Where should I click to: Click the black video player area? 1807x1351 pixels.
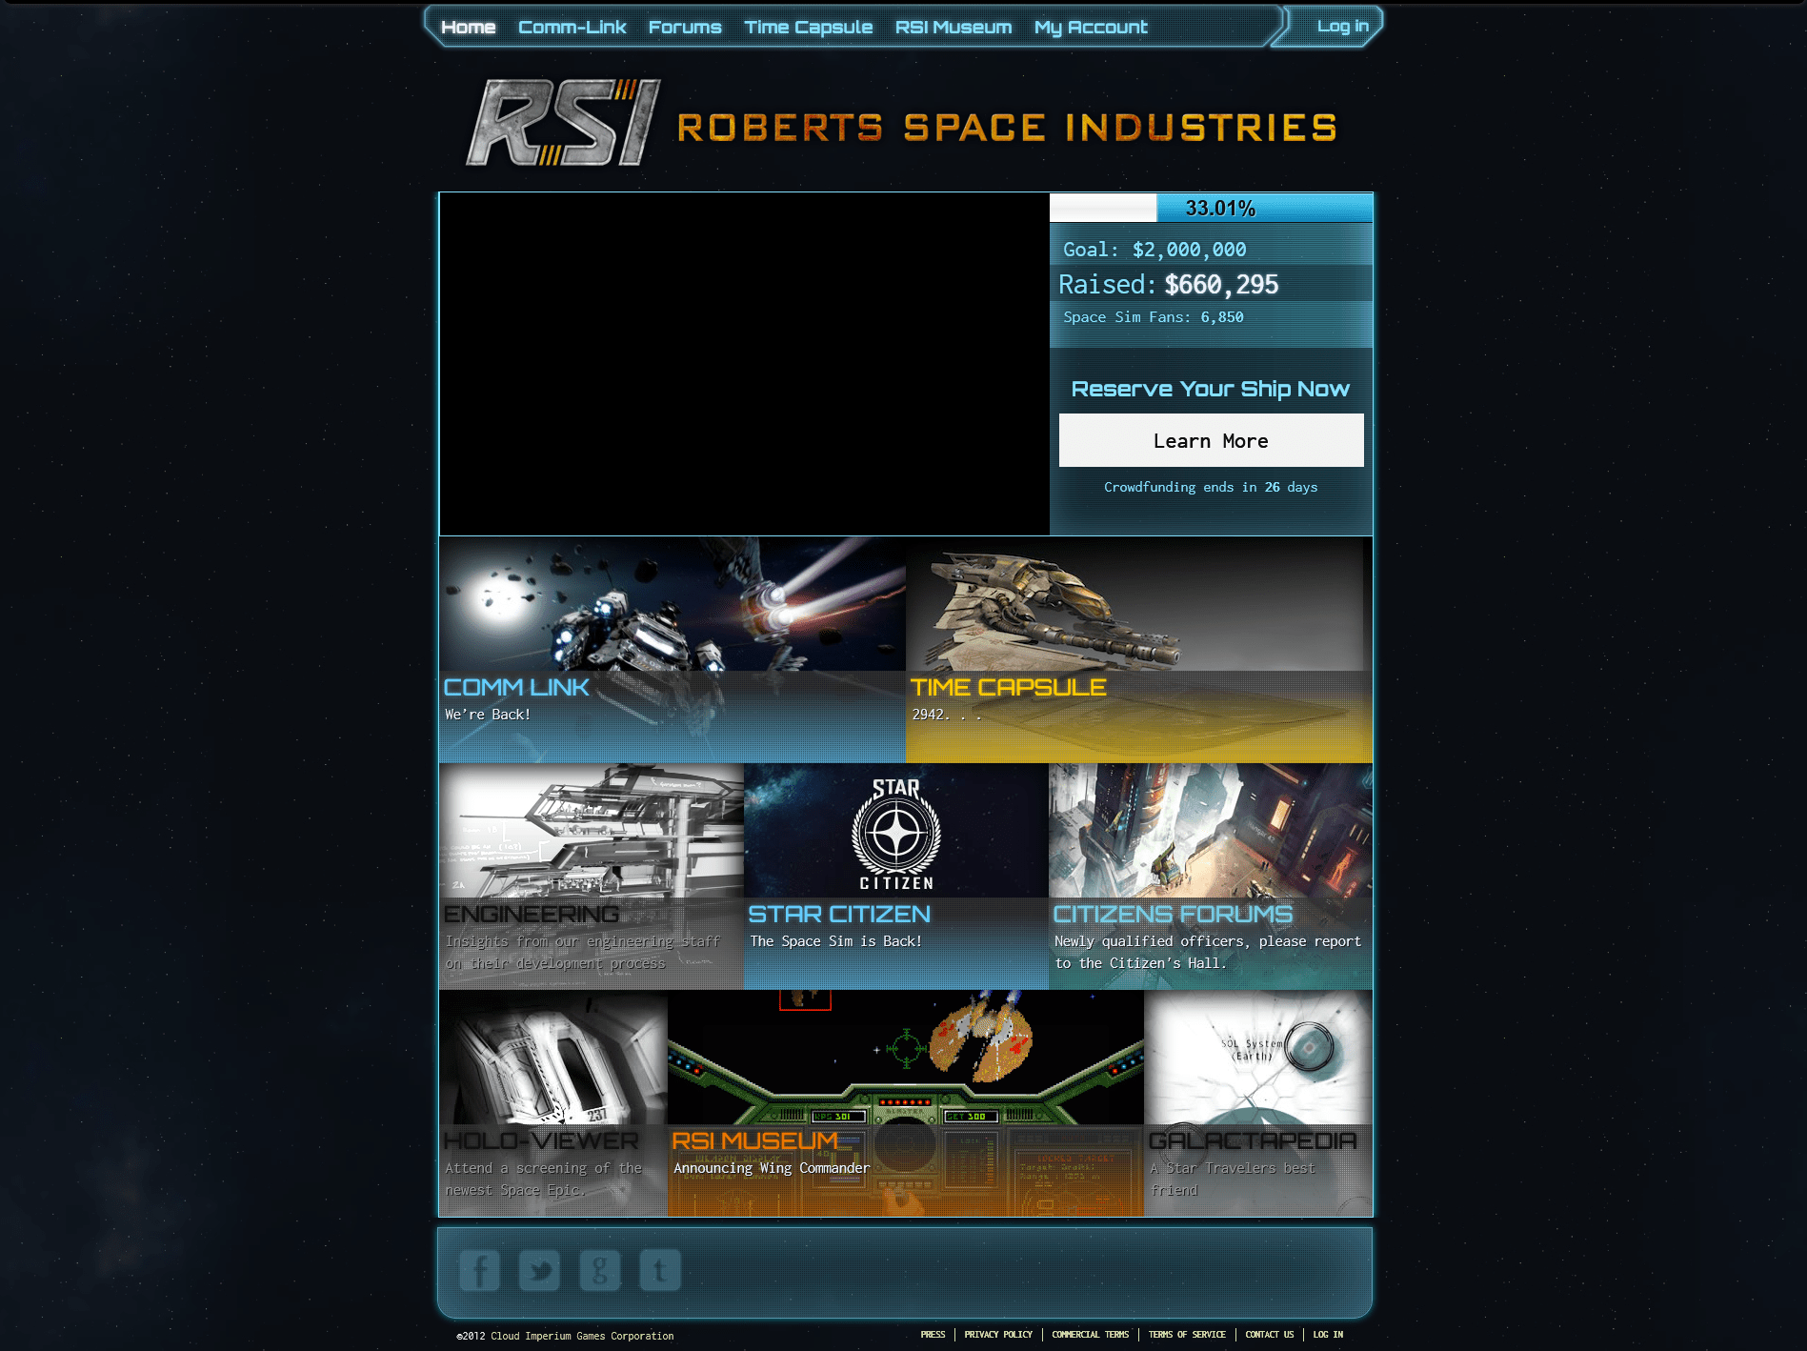(x=744, y=364)
